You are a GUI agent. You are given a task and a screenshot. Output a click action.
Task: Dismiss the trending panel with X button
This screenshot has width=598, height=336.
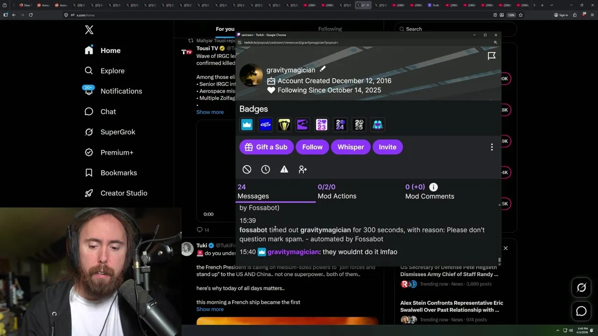(505, 248)
